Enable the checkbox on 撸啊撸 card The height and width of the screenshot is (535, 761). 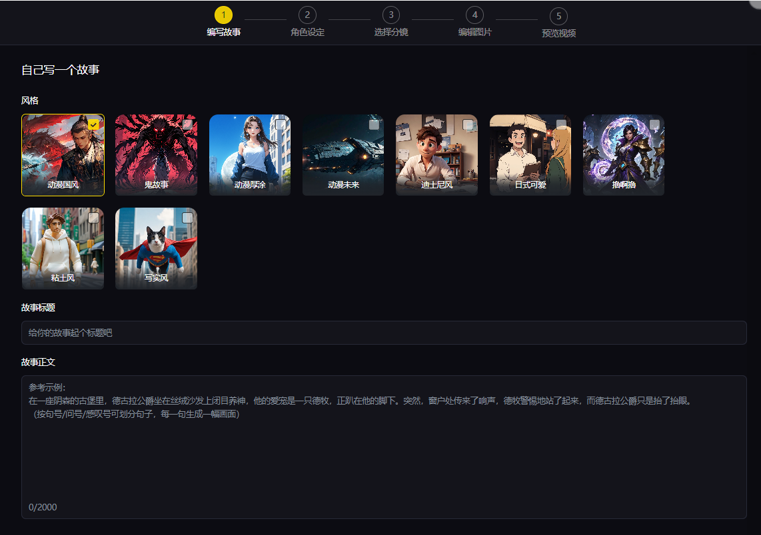pos(654,124)
